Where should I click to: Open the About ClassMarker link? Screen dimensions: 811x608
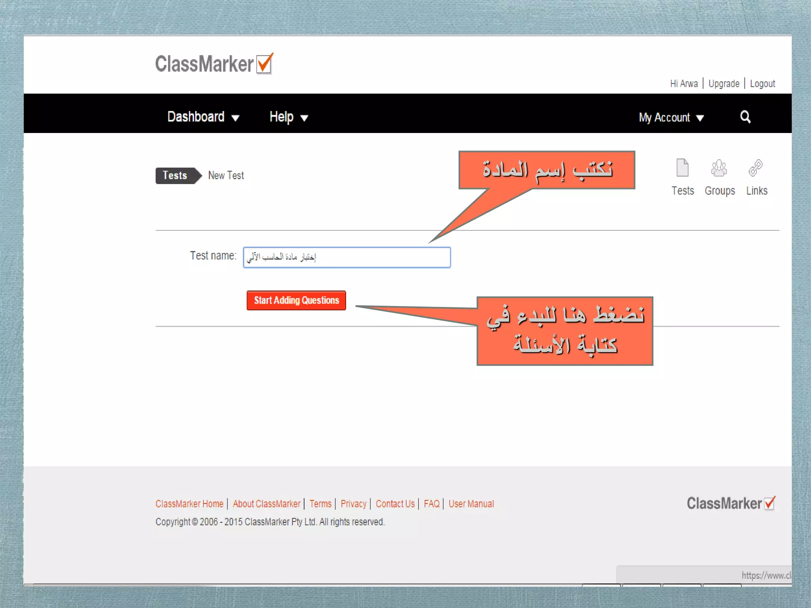(267, 504)
